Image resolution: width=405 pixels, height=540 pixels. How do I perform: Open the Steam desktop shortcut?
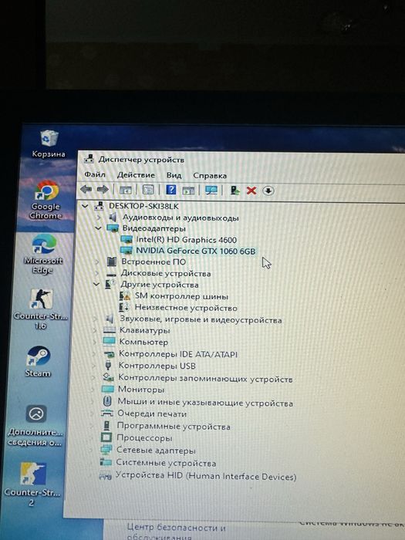(x=38, y=362)
